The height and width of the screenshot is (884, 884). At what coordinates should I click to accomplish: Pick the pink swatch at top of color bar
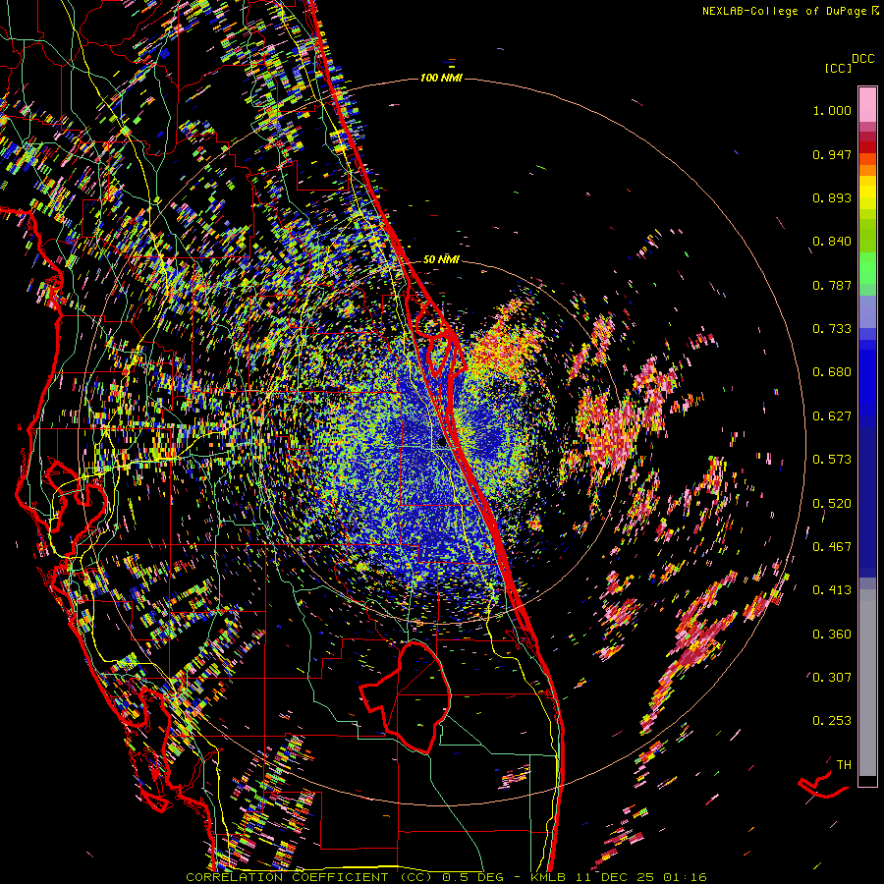[x=867, y=105]
